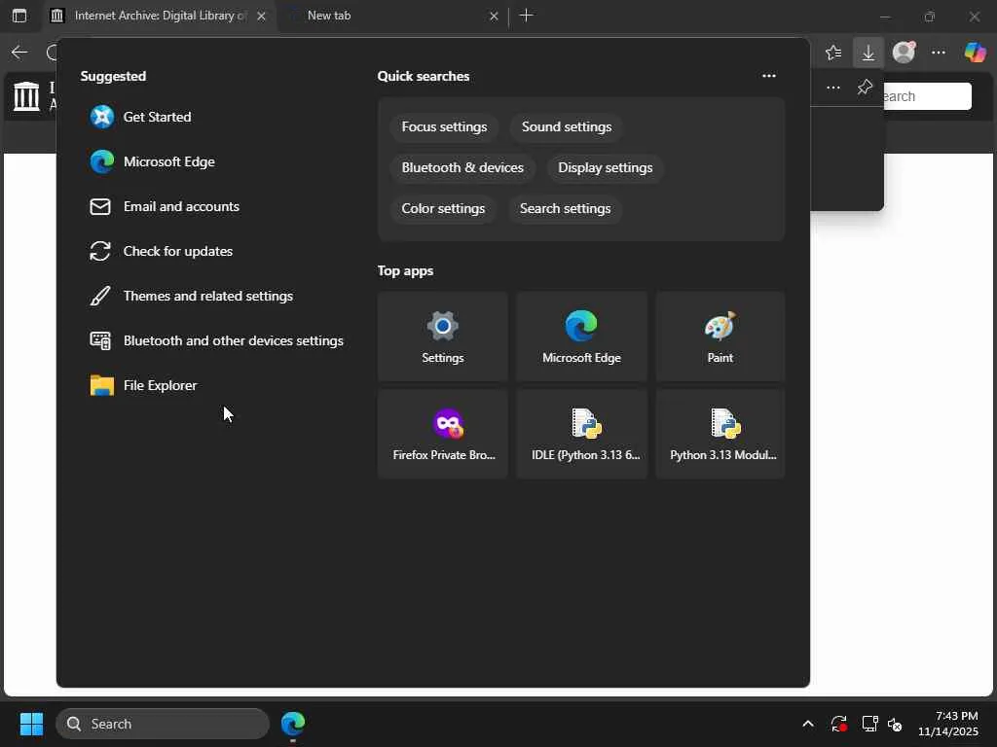Click the Internet Archive search field
Screen dimensions: 997x747
[927, 96]
